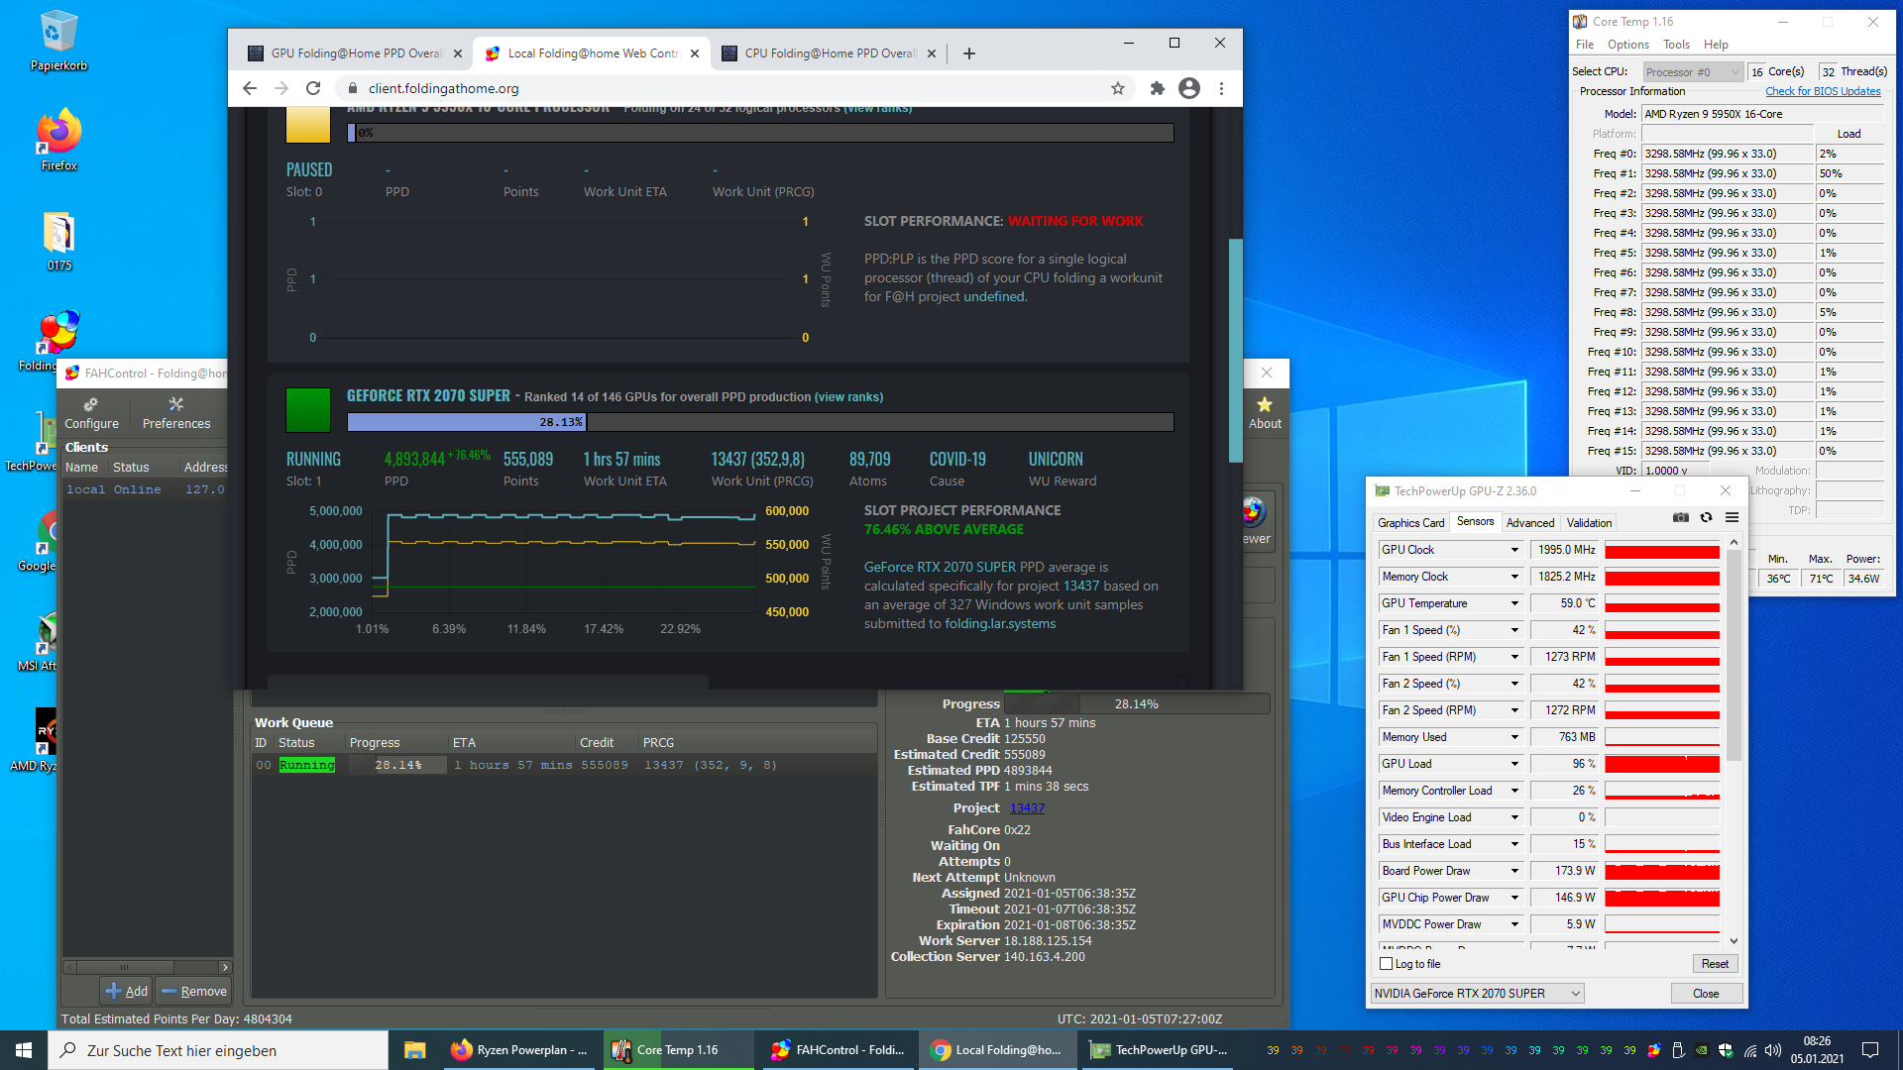The image size is (1903, 1070).
Task: Open FAHControl Preferences tool
Action: pos(176,412)
